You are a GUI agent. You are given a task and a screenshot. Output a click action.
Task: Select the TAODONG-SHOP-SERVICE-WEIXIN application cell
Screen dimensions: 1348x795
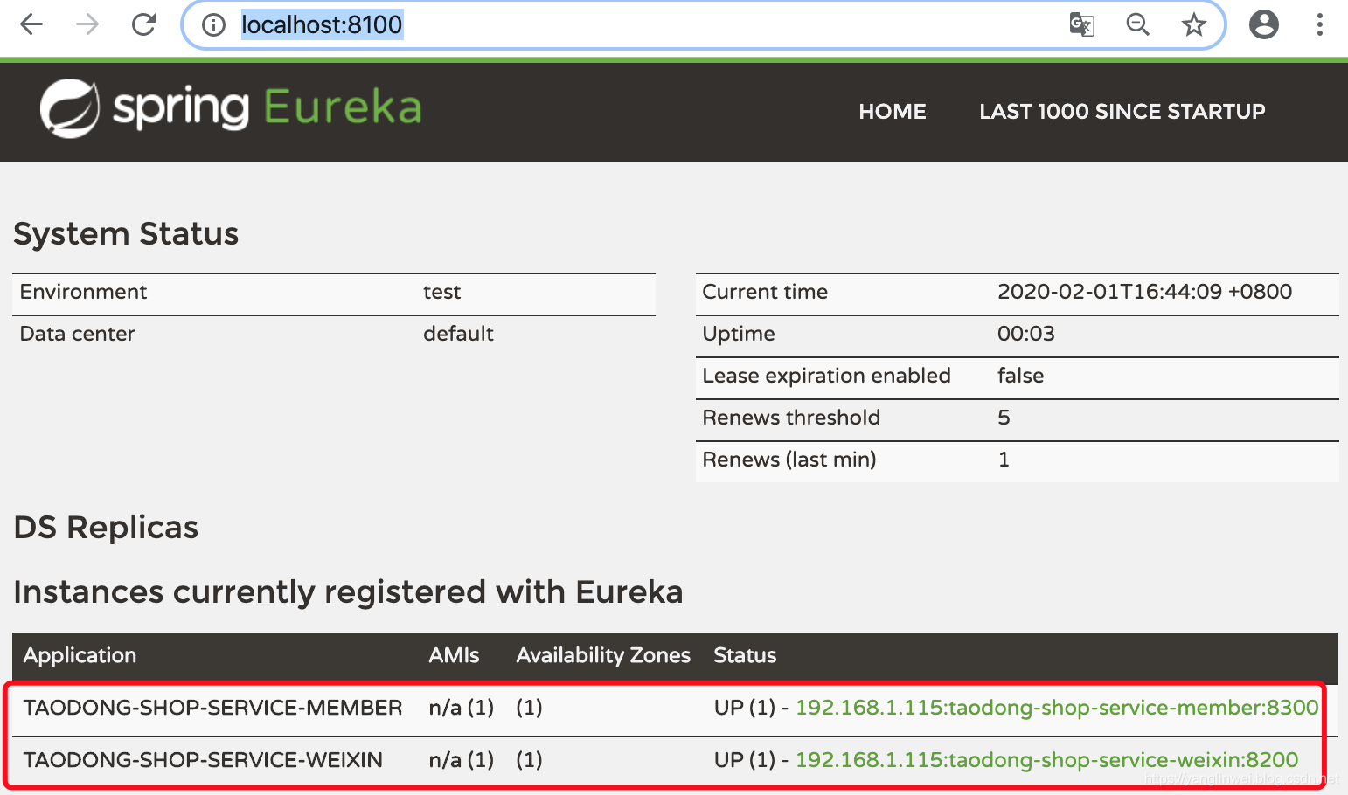203,760
